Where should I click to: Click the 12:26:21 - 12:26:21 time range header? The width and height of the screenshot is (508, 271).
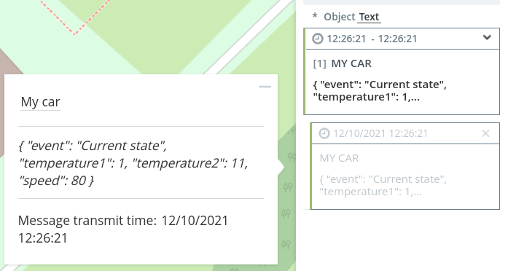click(372, 39)
